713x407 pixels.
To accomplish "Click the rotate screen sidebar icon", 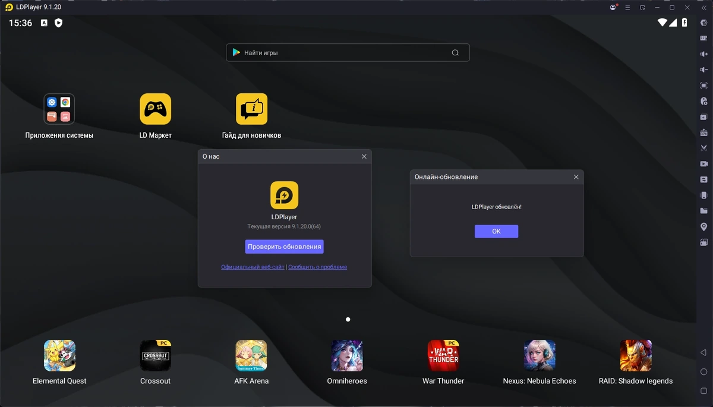I will (704, 242).
